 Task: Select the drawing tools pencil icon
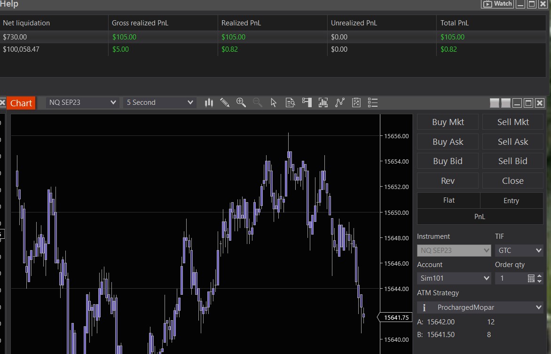[225, 102]
